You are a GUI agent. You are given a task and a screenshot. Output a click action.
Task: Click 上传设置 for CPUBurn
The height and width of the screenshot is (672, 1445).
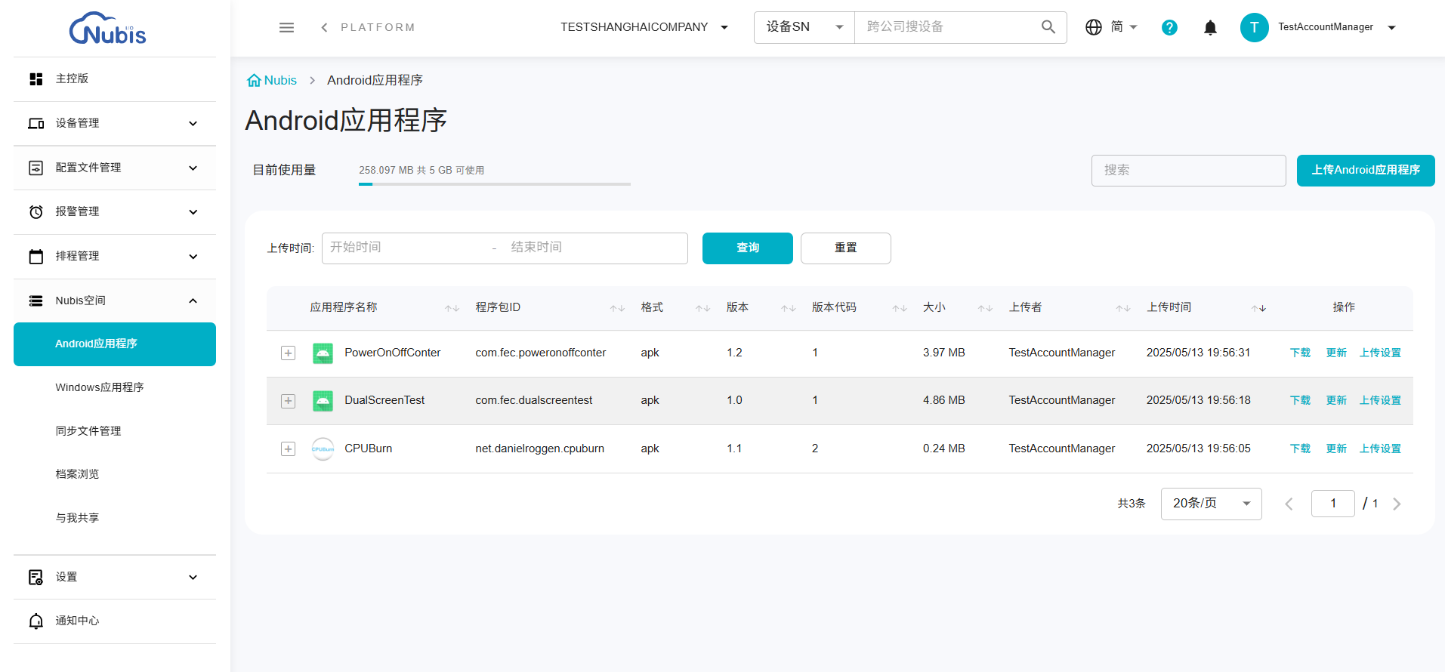coord(1380,449)
